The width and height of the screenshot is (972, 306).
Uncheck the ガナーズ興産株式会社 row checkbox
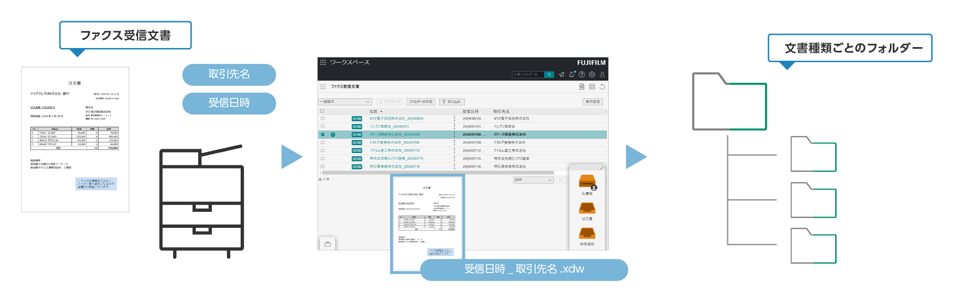click(323, 135)
